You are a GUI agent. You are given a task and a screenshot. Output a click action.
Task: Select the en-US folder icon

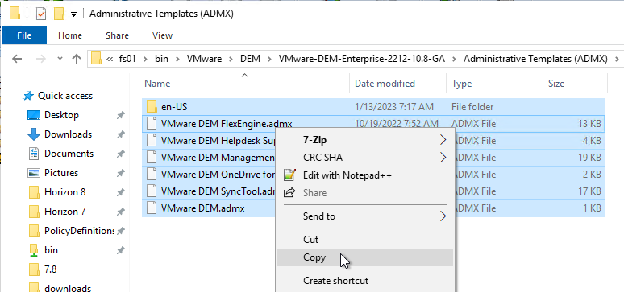click(x=152, y=106)
